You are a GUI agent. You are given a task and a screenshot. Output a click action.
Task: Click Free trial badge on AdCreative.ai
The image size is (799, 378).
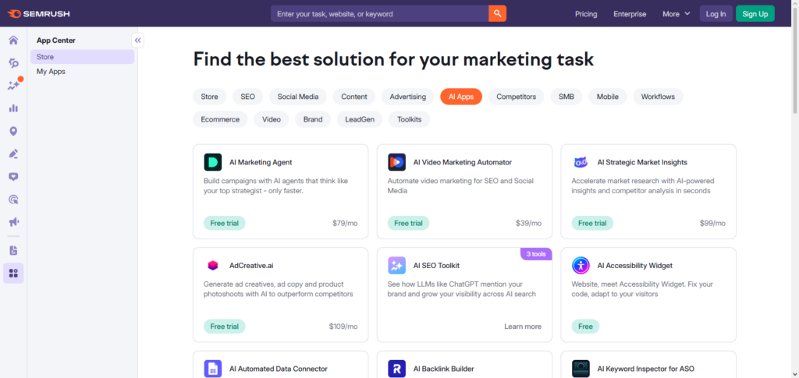(x=225, y=327)
